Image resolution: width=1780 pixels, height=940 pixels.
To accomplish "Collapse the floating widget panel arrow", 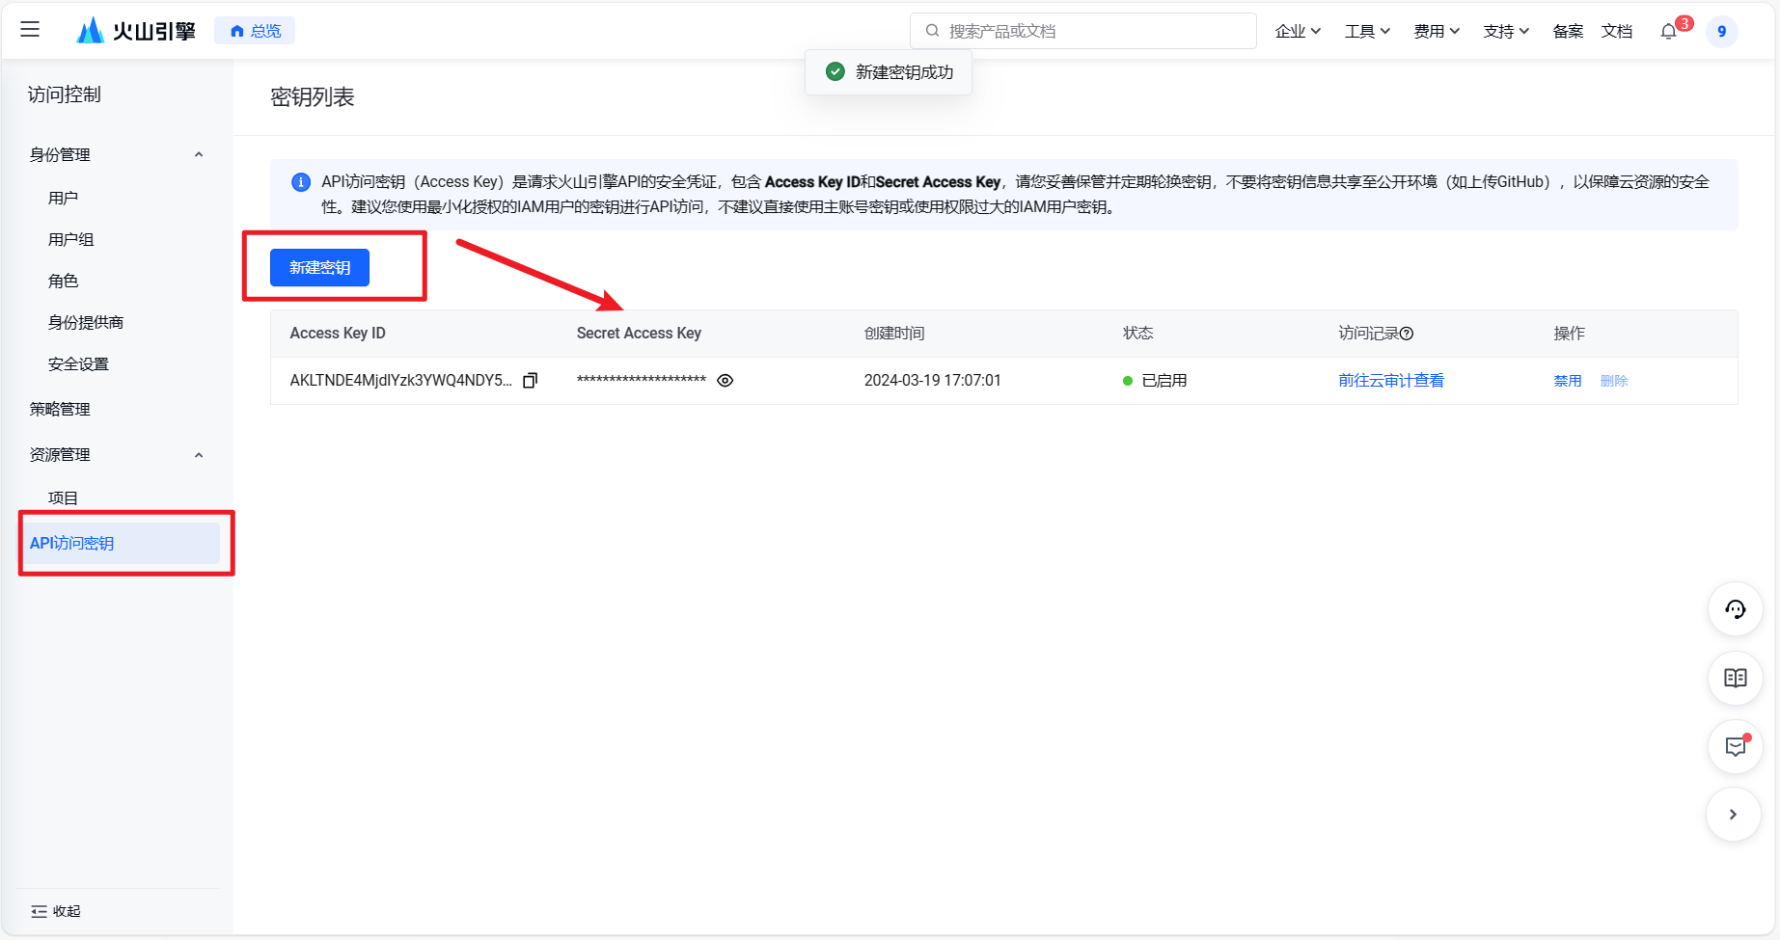I will pos(1733,815).
